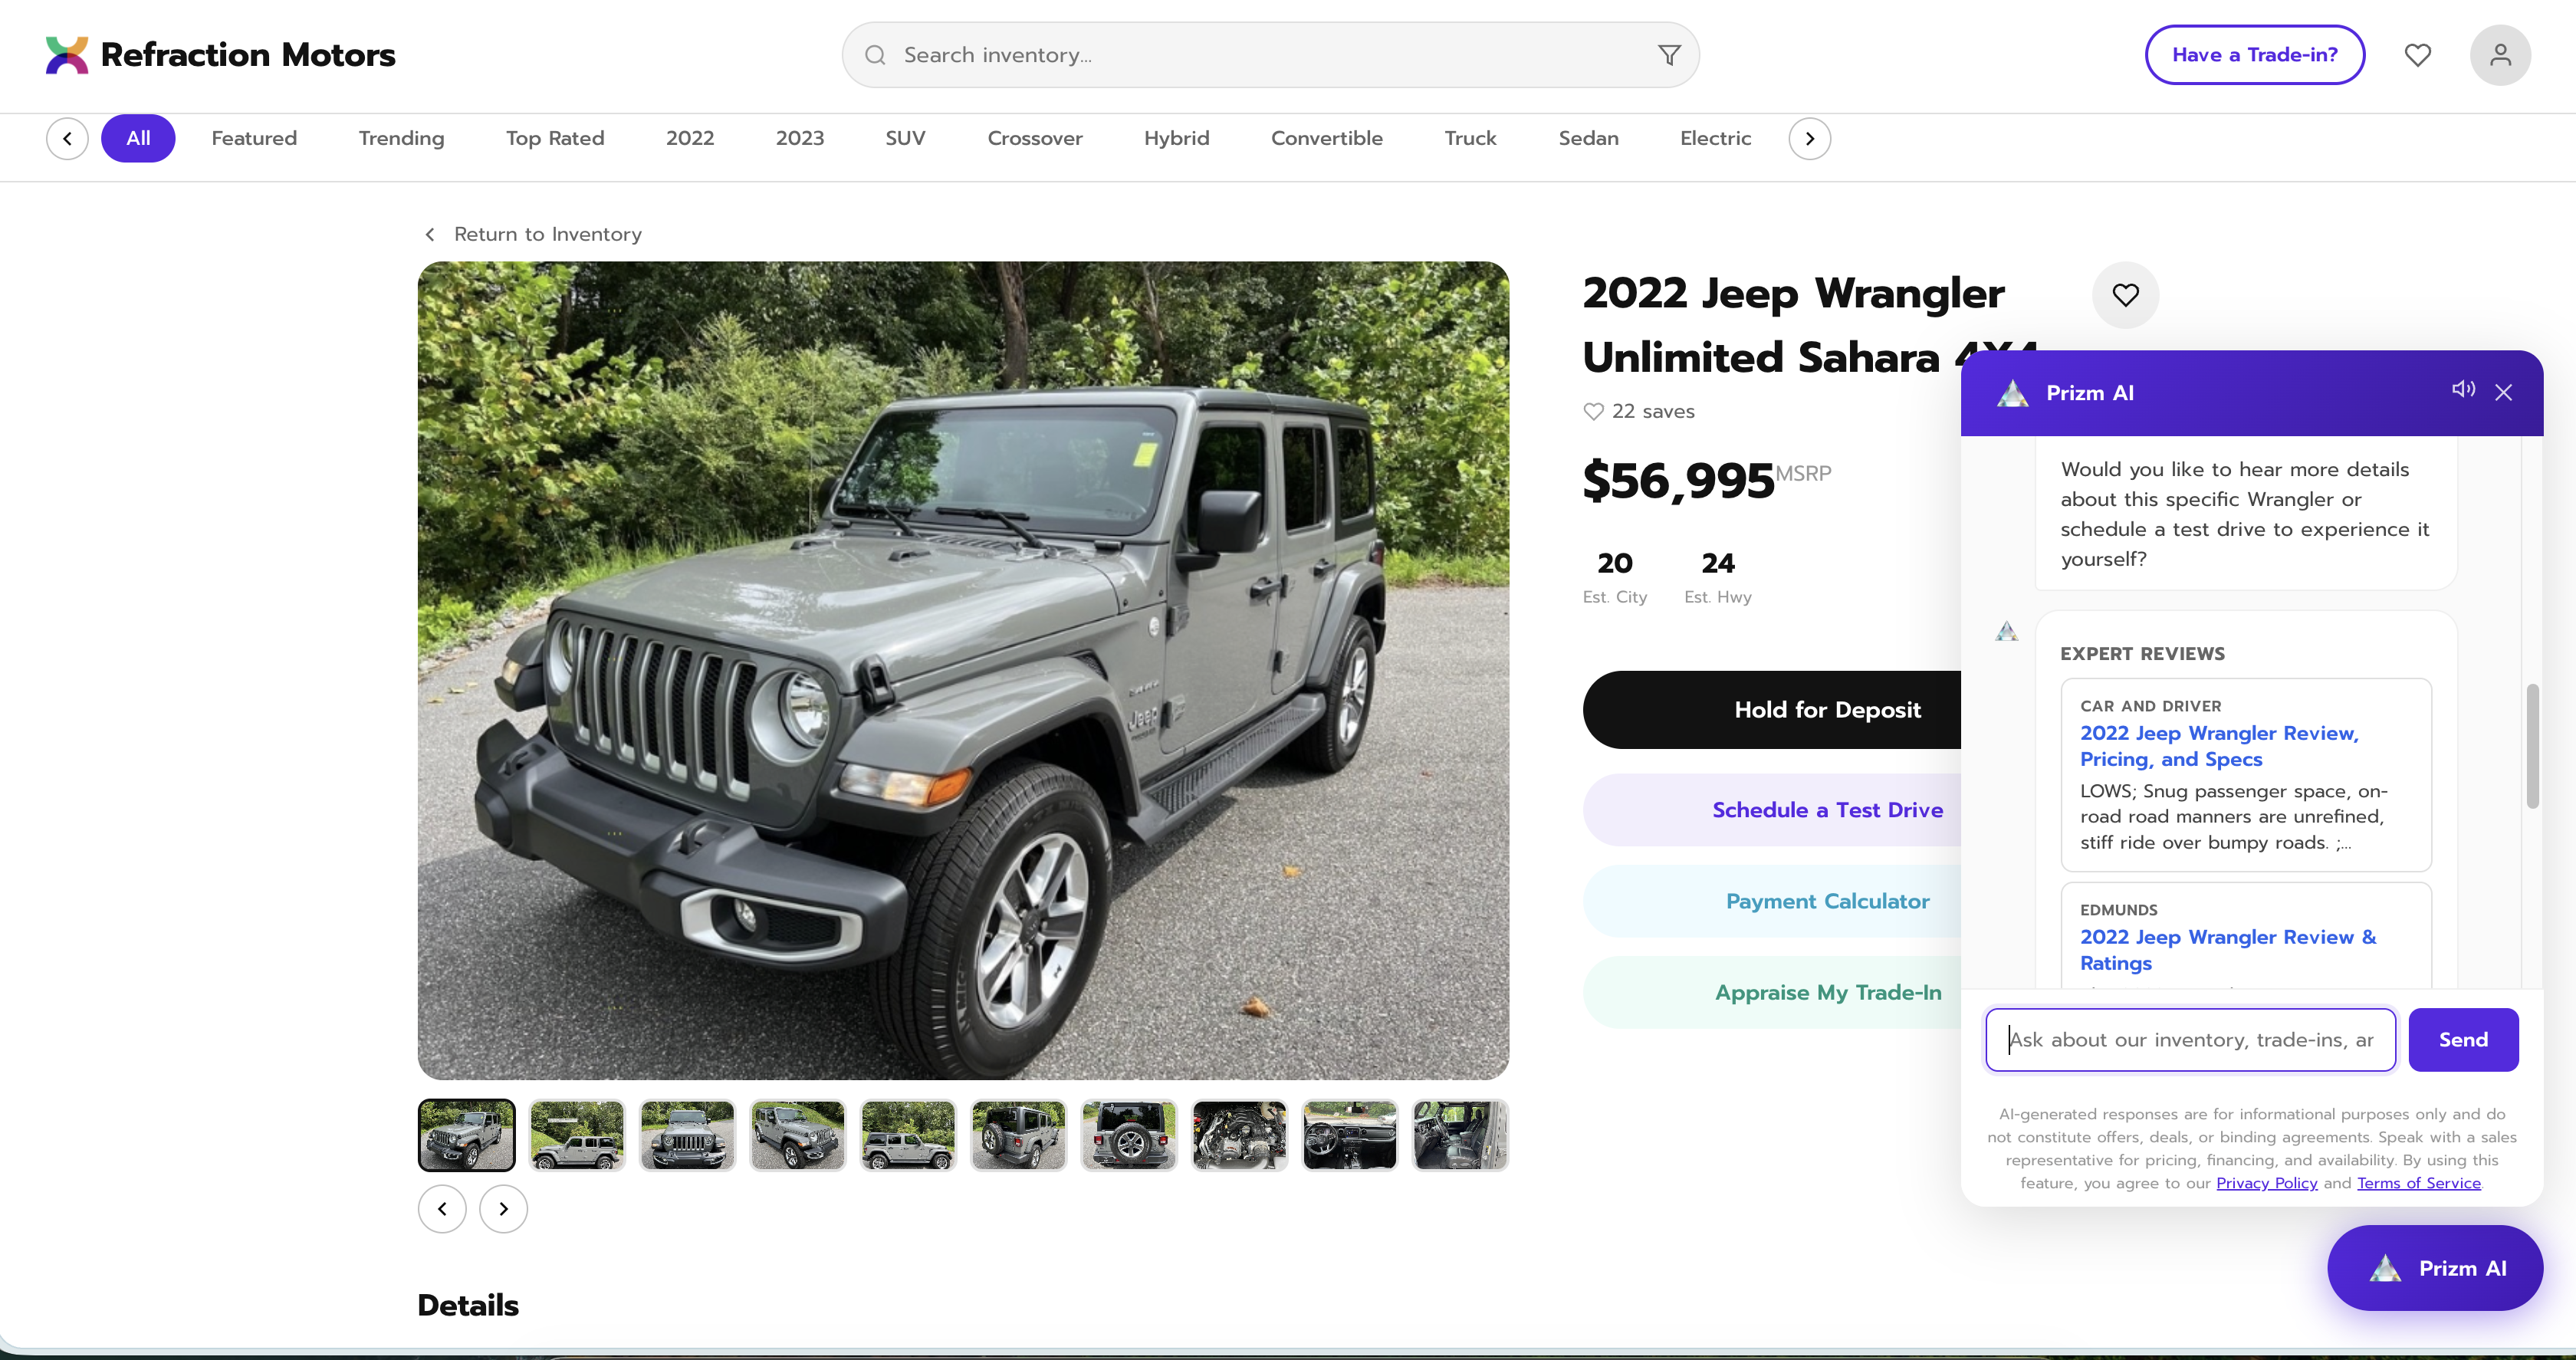2576x1360 pixels.
Task: Open the inventory search filter icon
Action: [1668, 55]
